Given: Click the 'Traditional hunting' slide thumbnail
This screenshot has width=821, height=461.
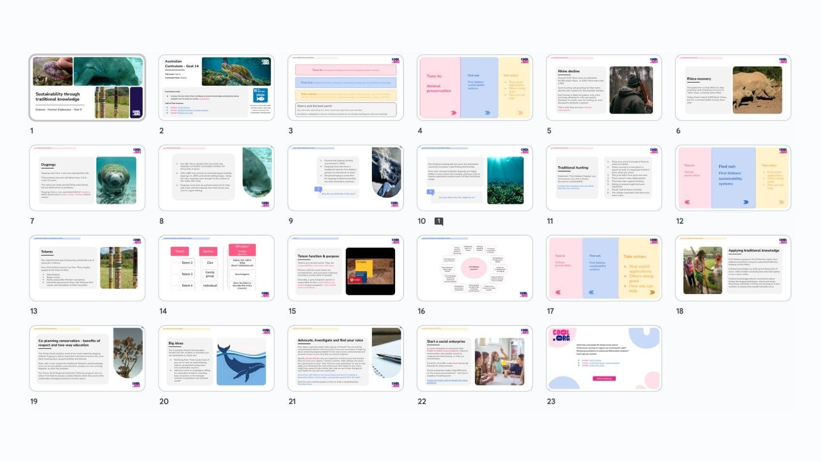Looking at the screenshot, I should point(604,178).
